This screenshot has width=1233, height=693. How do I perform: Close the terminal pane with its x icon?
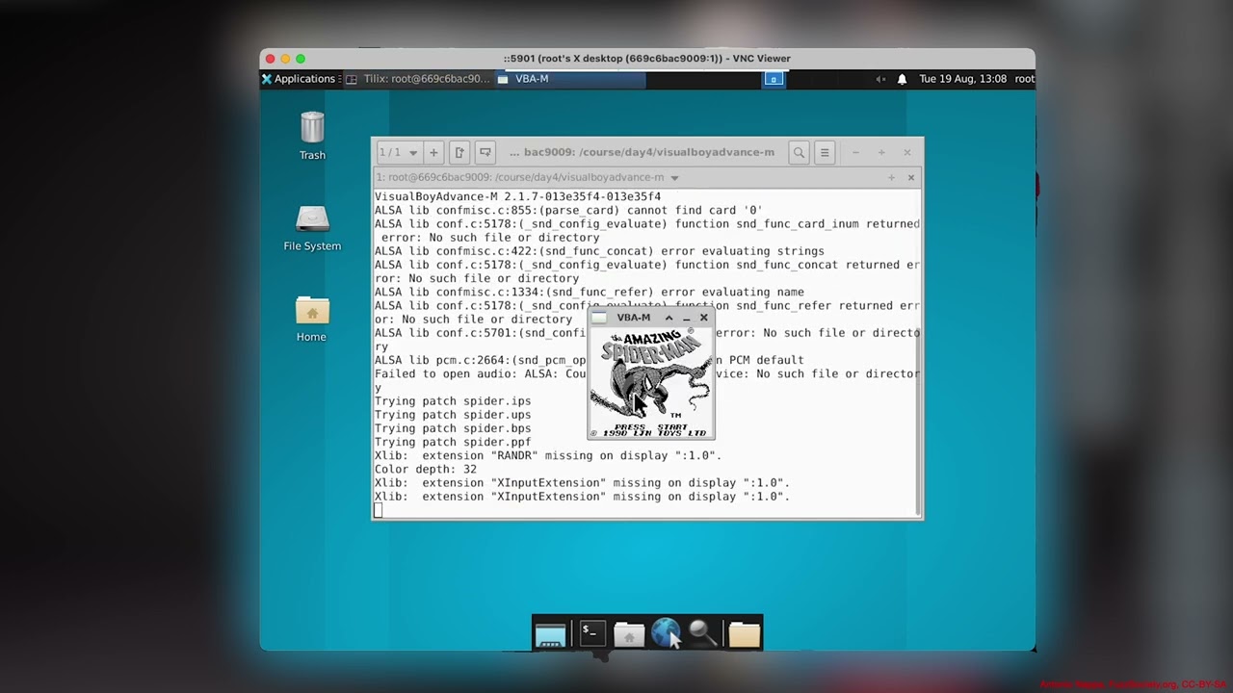pos(910,177)
